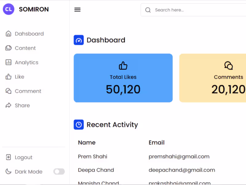This screenshot has width=246, height=185.
Task: Click the moon icon beside Dark Mode
Action: [9, 171]
